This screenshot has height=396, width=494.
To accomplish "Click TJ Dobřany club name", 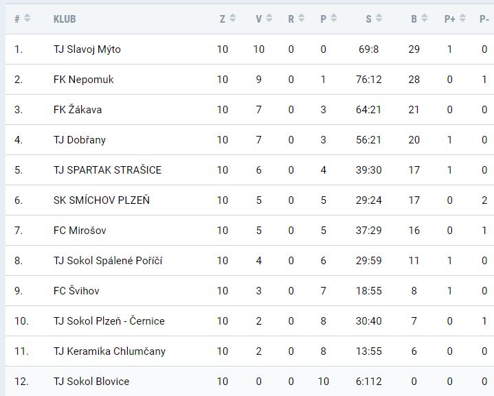I will click(79, 140).
